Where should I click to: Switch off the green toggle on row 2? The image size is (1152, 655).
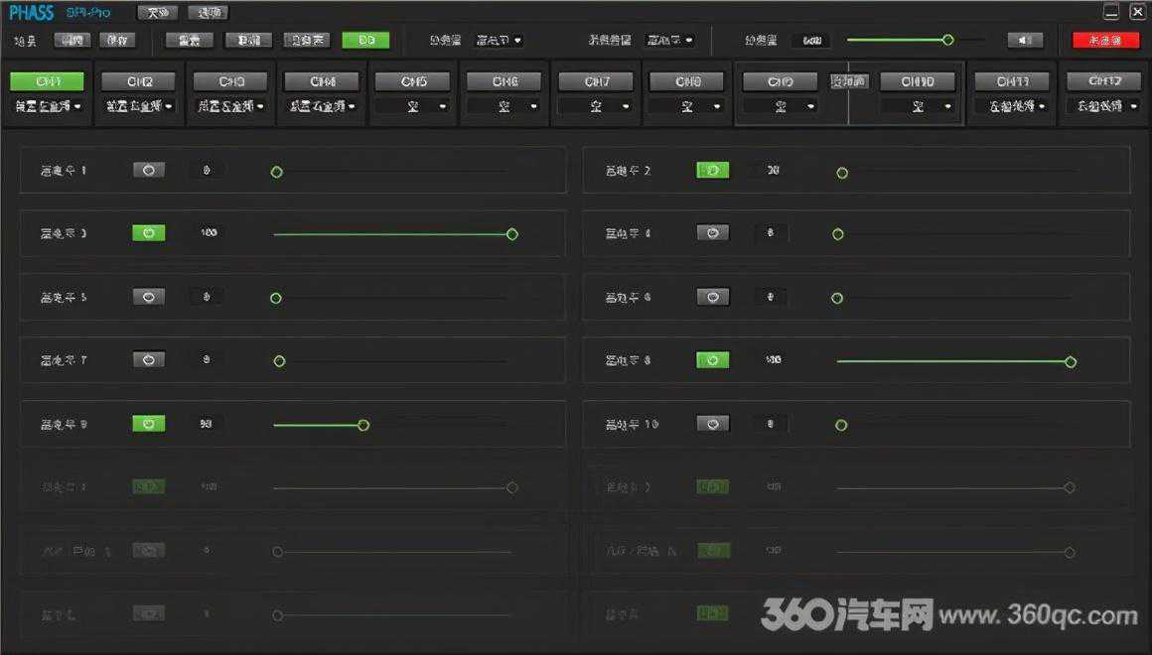tap(712, 171)
